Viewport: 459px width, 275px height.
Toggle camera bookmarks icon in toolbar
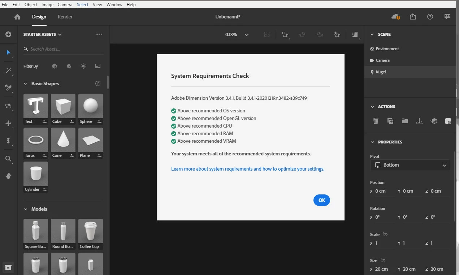pos(337,35)
